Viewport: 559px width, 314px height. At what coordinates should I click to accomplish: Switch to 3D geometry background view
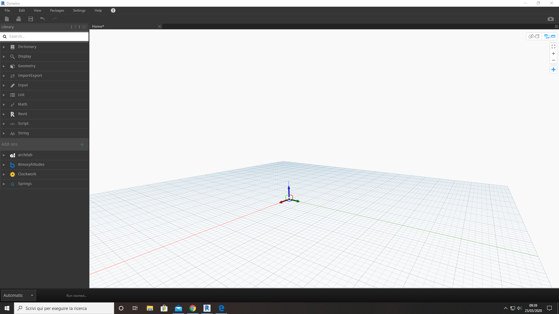534,36
